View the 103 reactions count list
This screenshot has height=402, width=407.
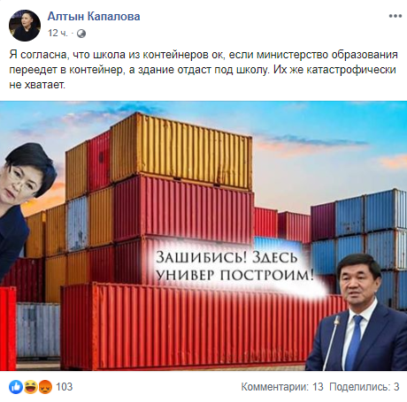64,387
